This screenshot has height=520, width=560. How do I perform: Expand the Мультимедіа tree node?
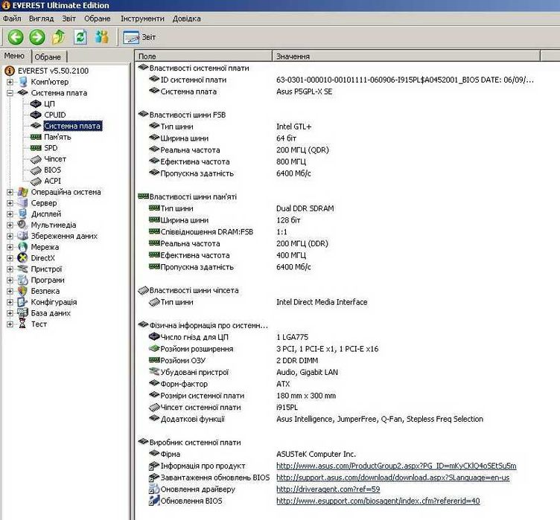point(10,225)
